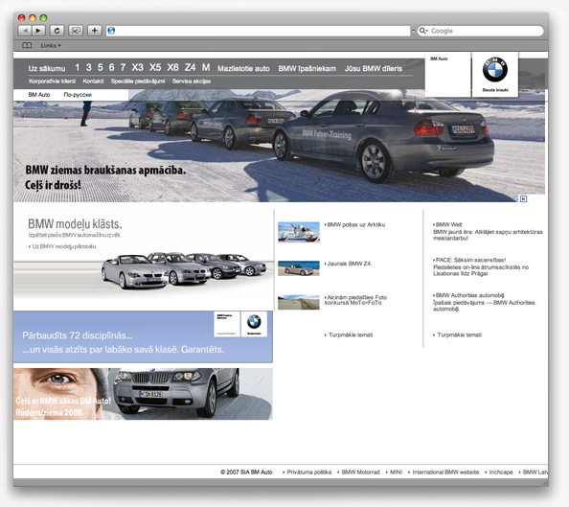
Task: Select the BM Auto tab below navigation
Action: click(39, 95)
